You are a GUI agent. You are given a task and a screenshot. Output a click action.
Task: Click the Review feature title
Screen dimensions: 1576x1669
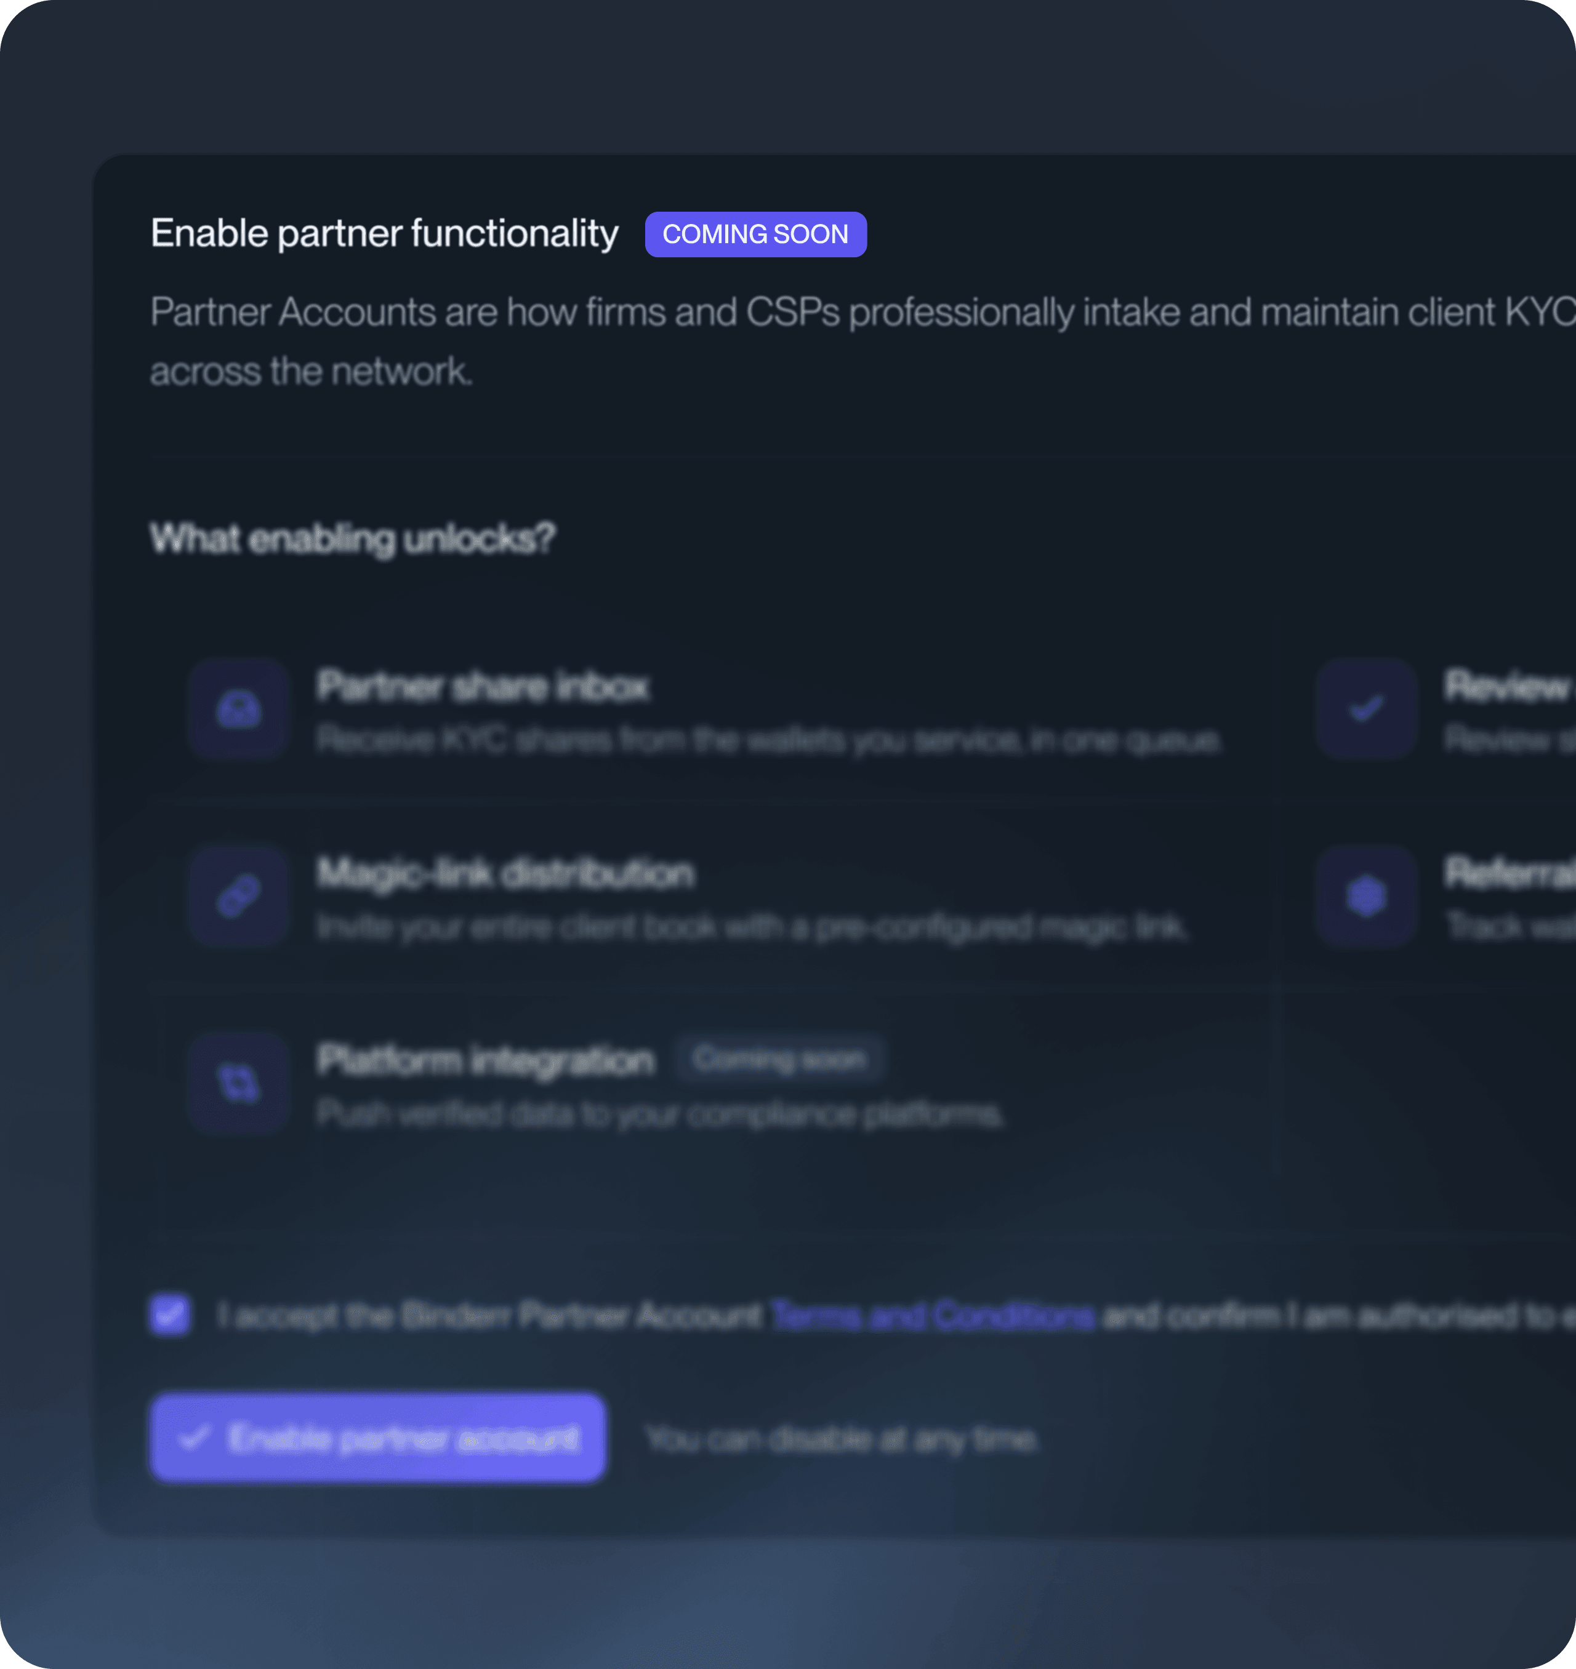pyautogui.click(x=1510, y=686)
